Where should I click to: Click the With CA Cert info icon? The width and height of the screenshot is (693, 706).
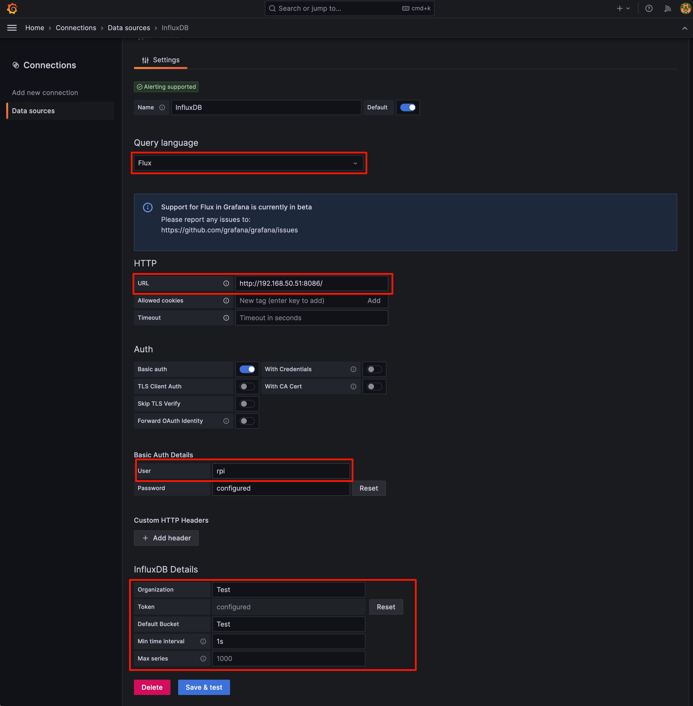click(x=353, y=387)
